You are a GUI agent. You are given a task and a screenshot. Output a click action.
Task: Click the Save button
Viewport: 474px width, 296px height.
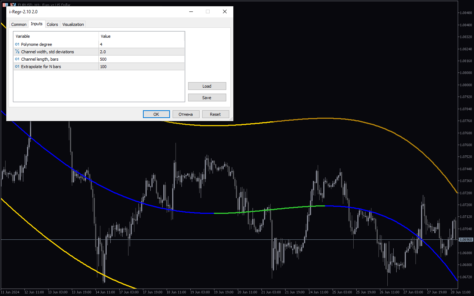pos(207,98)
